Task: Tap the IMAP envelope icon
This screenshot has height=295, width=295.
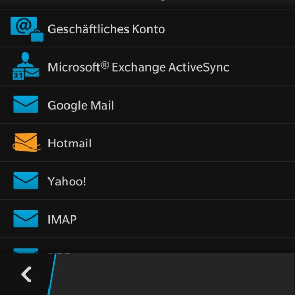Action: [x=26, y=219]
